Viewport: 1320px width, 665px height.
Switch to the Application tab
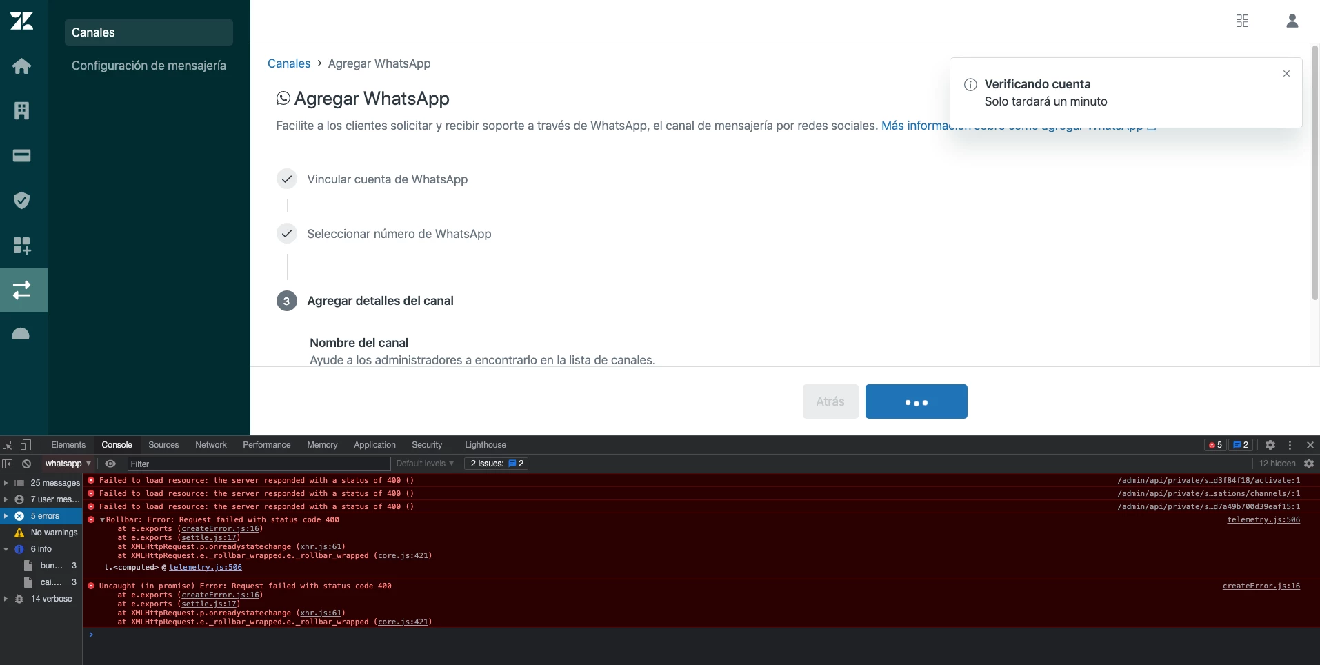point(374,445)
